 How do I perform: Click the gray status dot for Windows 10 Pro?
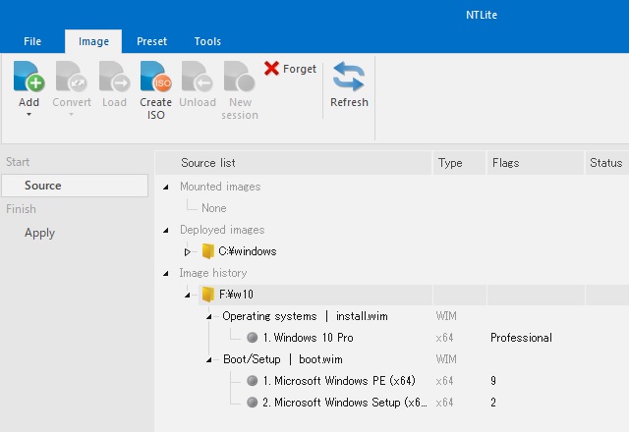252,338
